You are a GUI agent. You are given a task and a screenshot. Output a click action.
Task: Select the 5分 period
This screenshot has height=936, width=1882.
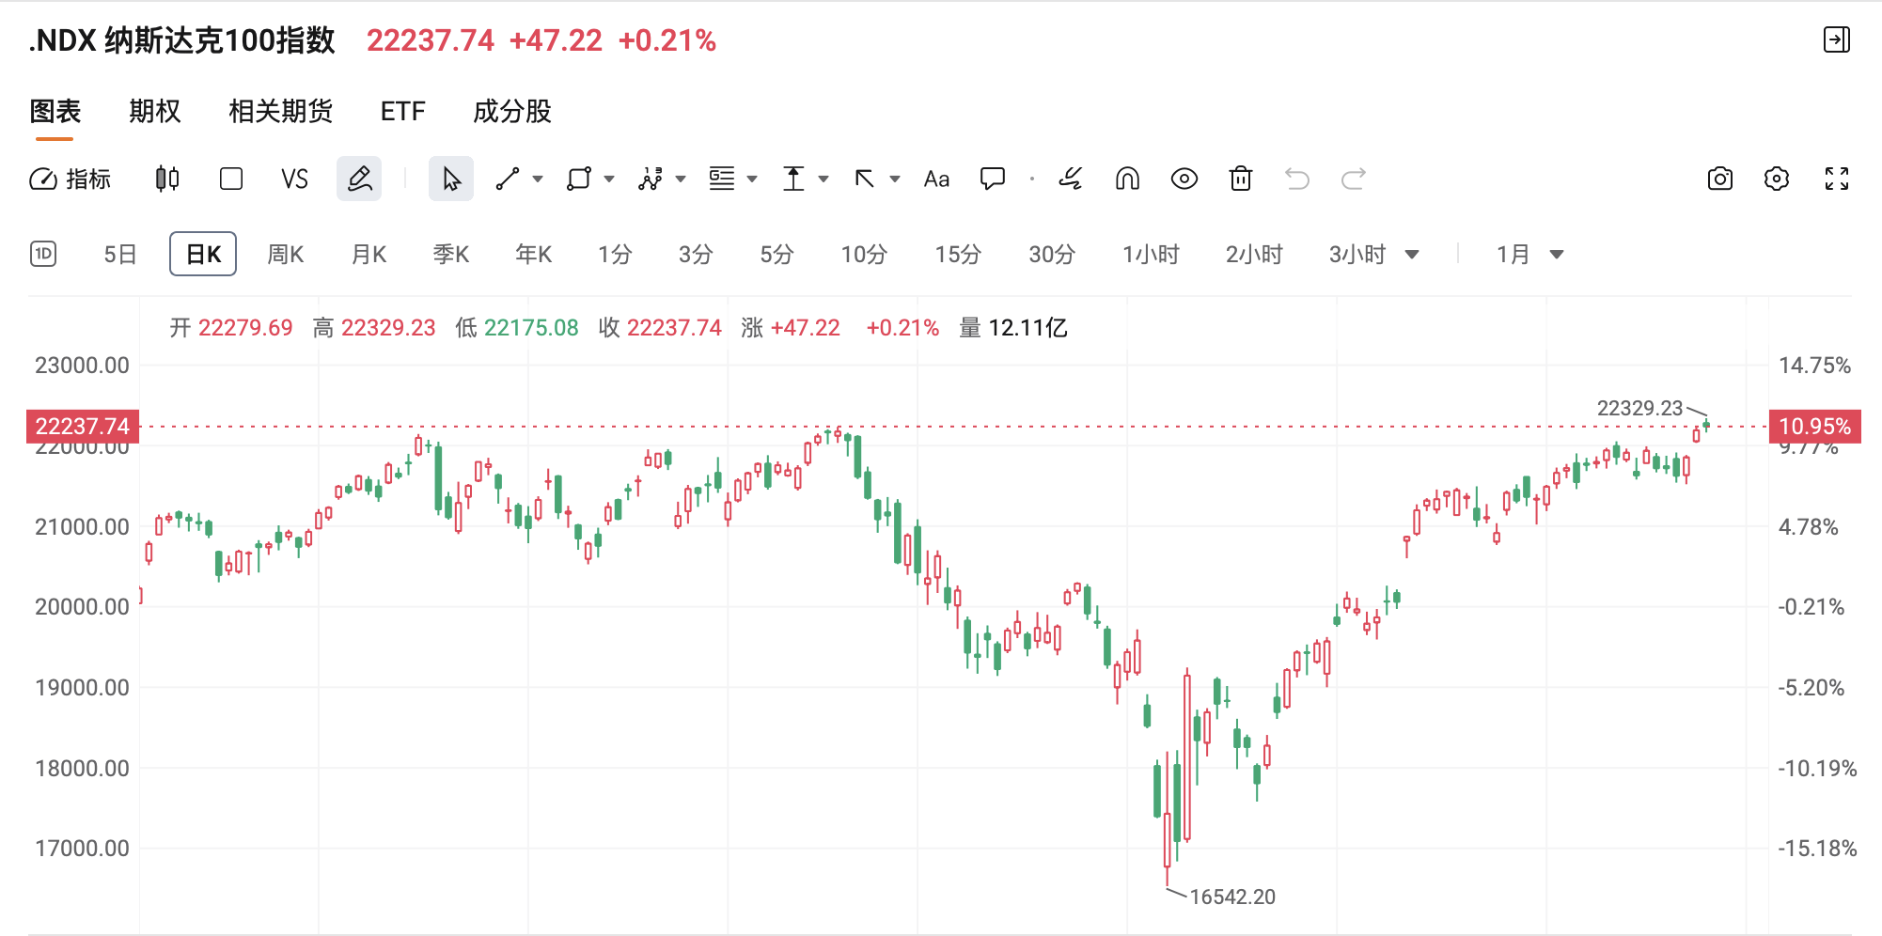776,255
